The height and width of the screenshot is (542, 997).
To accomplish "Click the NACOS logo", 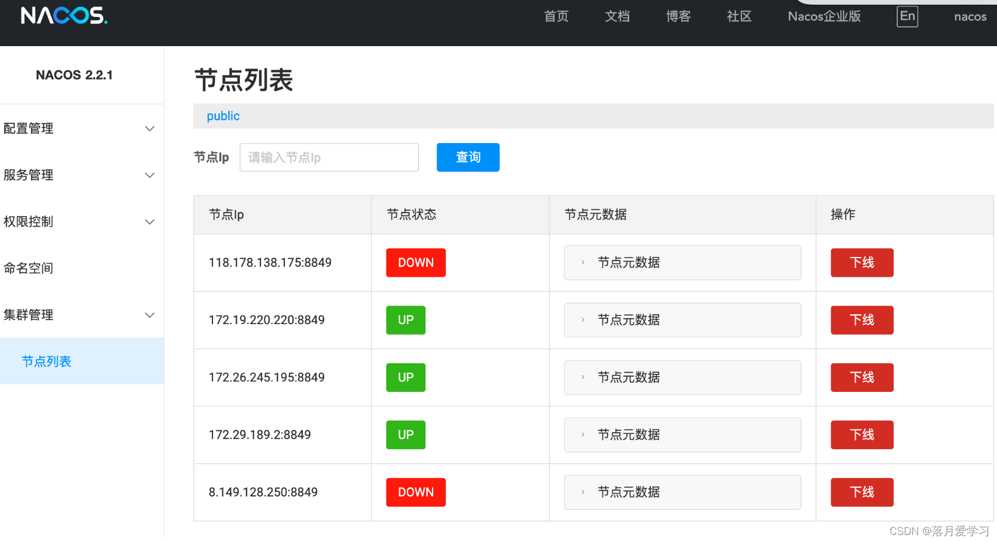I will point(64,16).
